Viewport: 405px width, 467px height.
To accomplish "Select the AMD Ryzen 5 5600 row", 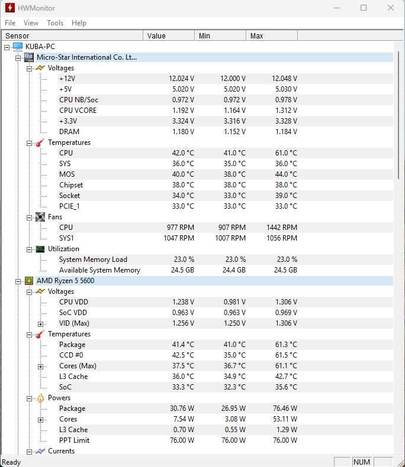I will (x=214, y=281).
